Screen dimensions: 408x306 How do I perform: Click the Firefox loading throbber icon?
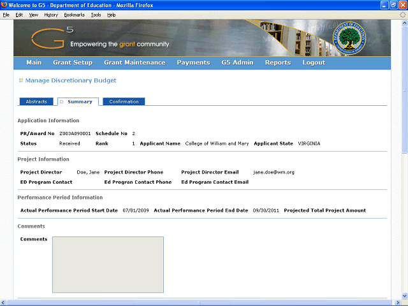pyautogui.click(x=402, y=15)
